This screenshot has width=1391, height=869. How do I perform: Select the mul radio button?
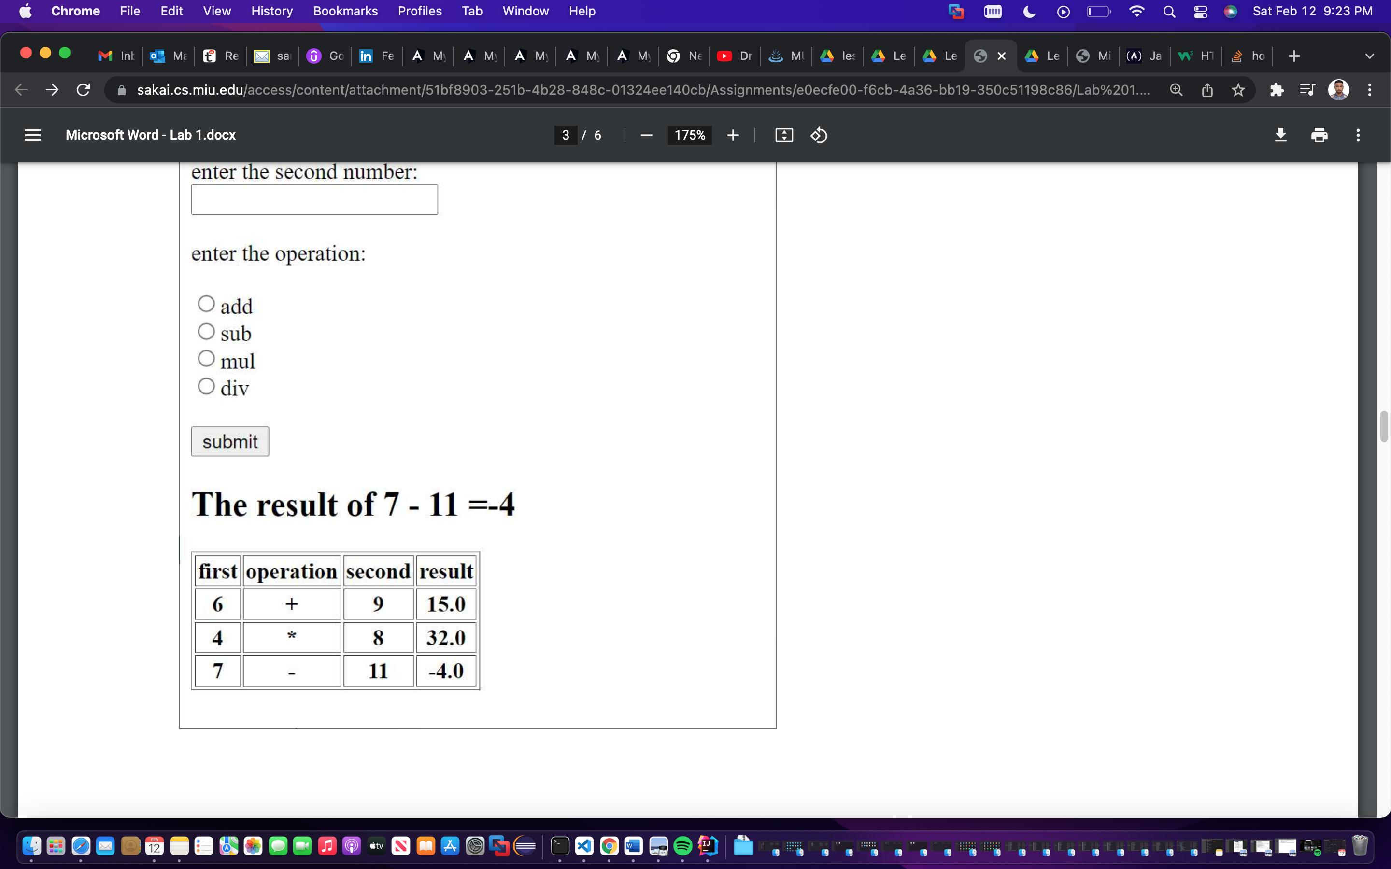[206, 359]
